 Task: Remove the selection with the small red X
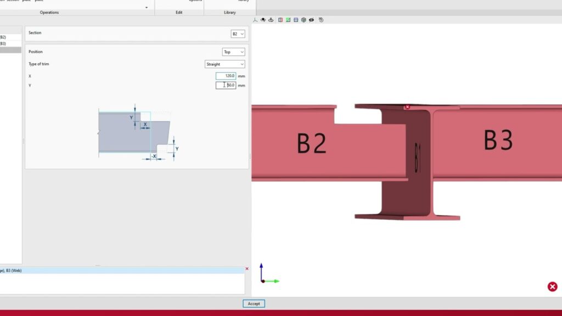[246, 268]
